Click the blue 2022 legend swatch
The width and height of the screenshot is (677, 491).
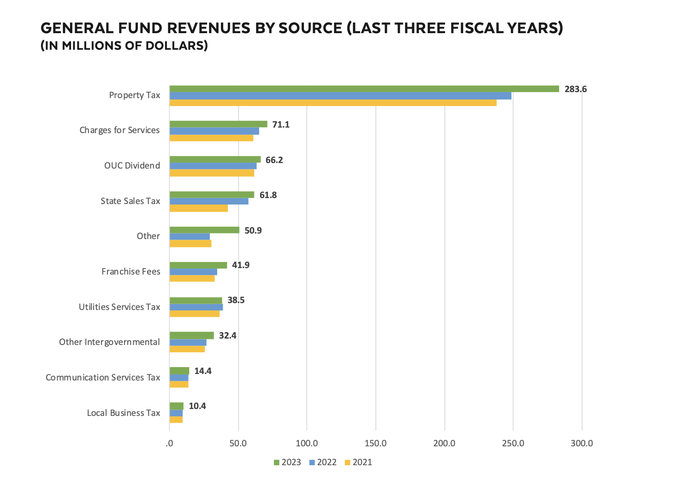(312, 462)
